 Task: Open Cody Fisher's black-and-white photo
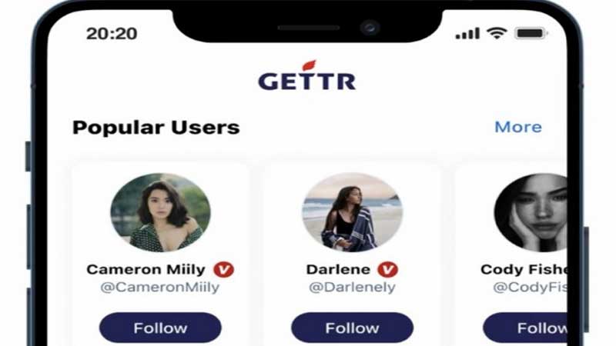(531, 212)
